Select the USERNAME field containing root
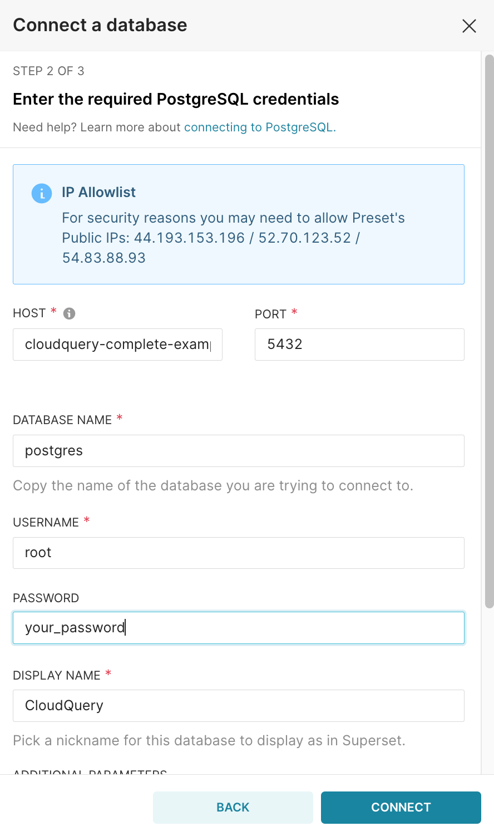 pyautogui.click(x=238, y=553)
